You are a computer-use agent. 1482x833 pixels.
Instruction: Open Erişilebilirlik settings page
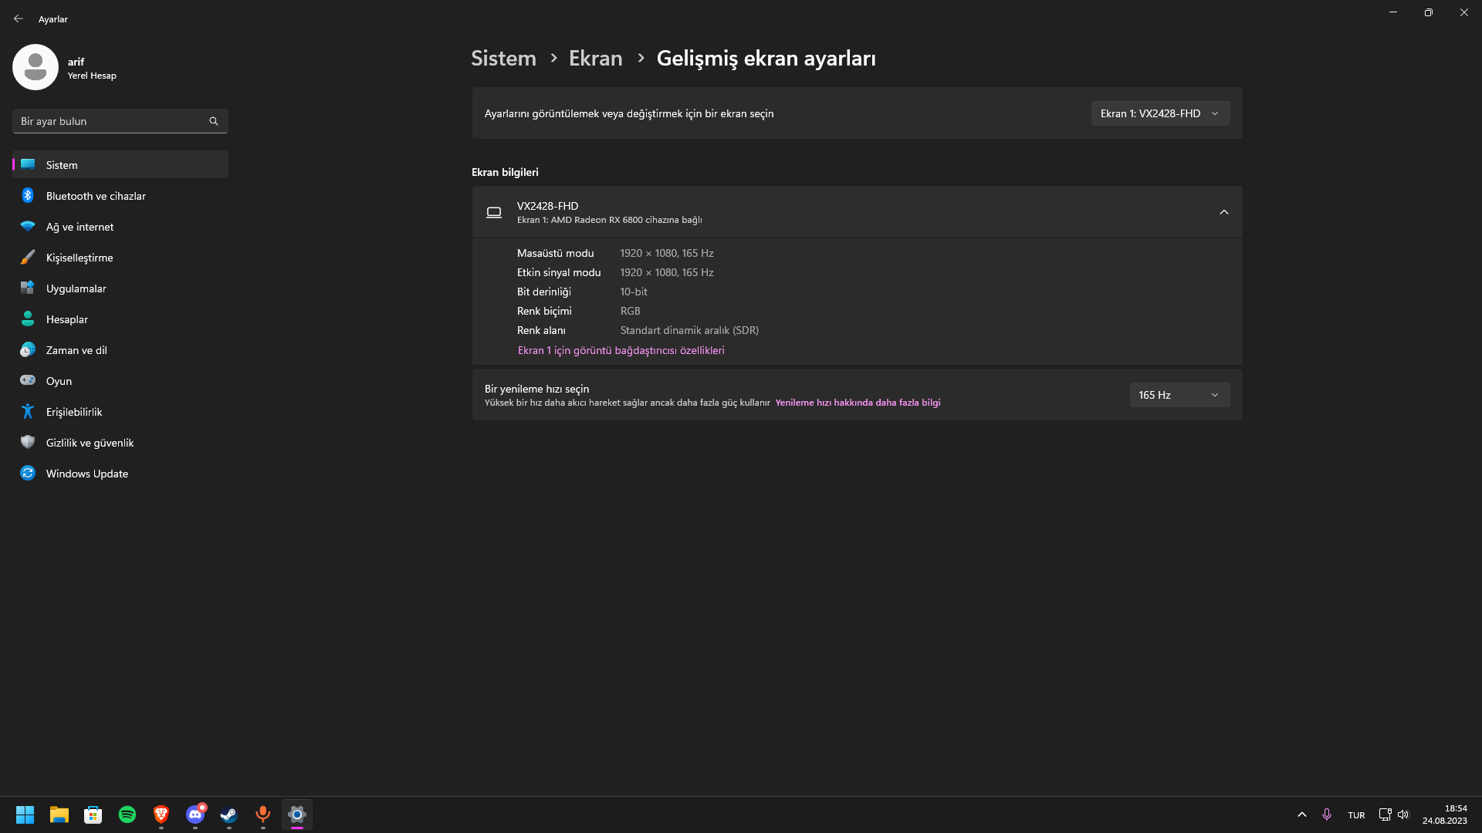click(74, 412)
